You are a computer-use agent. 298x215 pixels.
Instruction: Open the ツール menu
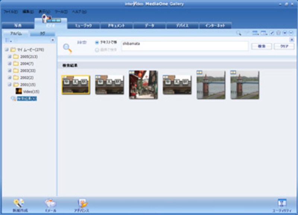(x=61, y=12)
